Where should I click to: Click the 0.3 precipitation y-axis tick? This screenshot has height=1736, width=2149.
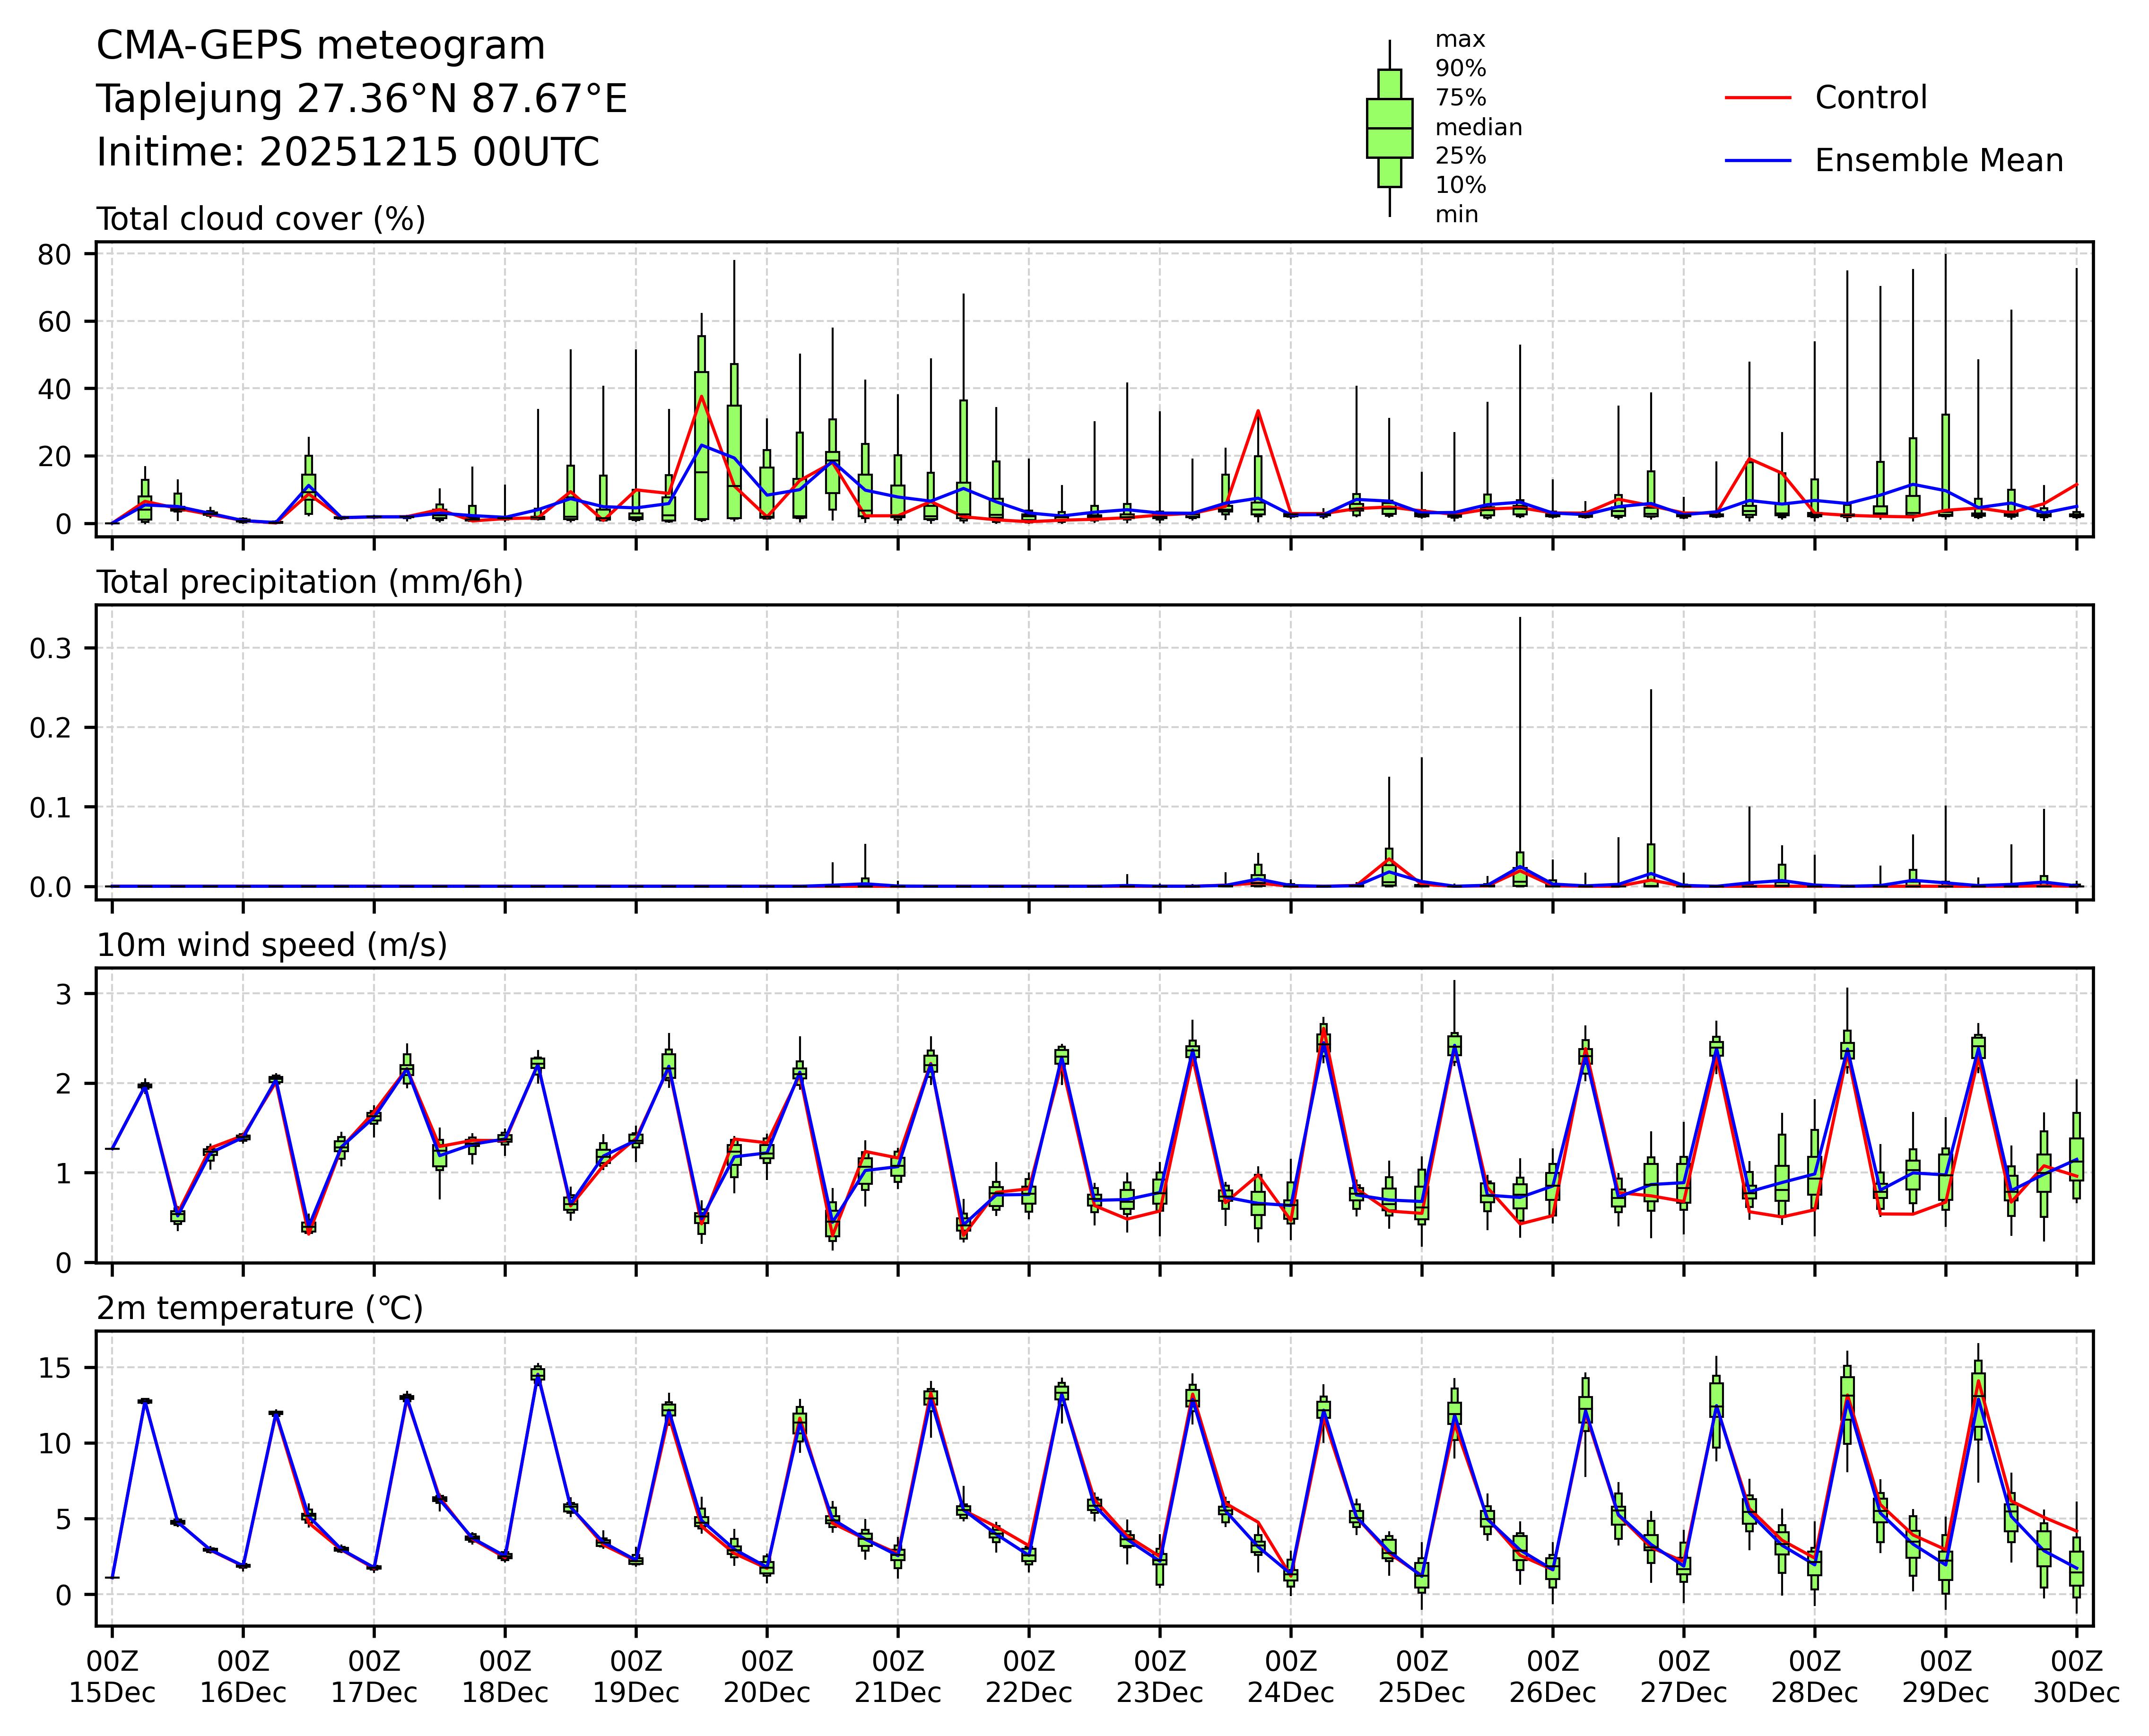point(49,648)
